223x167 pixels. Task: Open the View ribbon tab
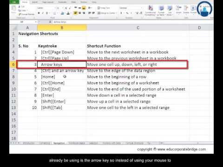pyautogui.click(x=94, y=2)
